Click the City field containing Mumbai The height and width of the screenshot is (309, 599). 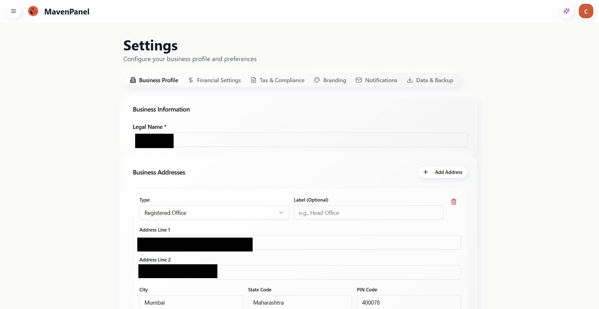point(191,302)
